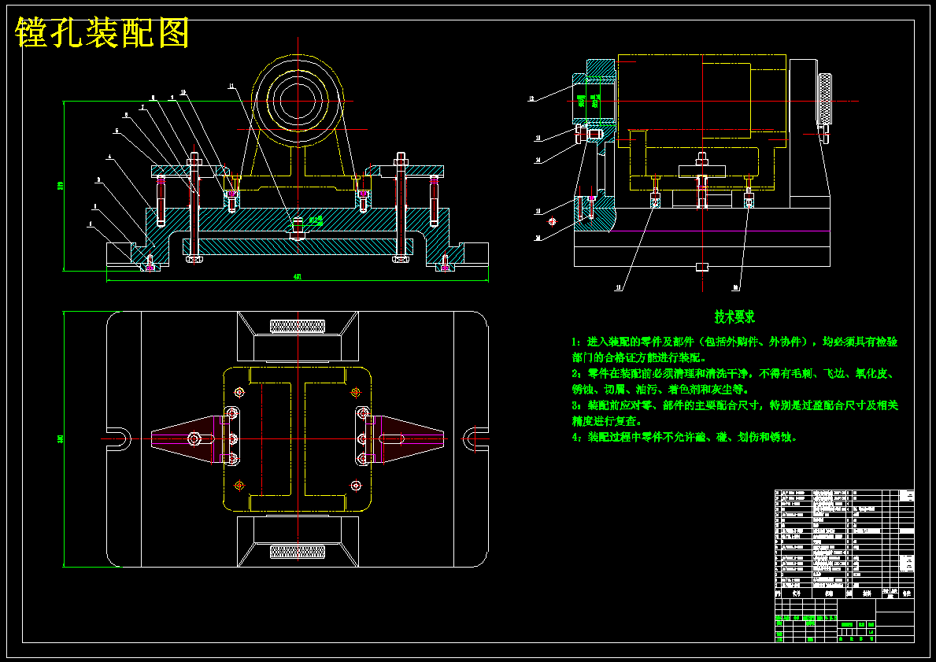Select part balloon number 7 in front view
Screen dimensions: 936x662
click(142, 108)
